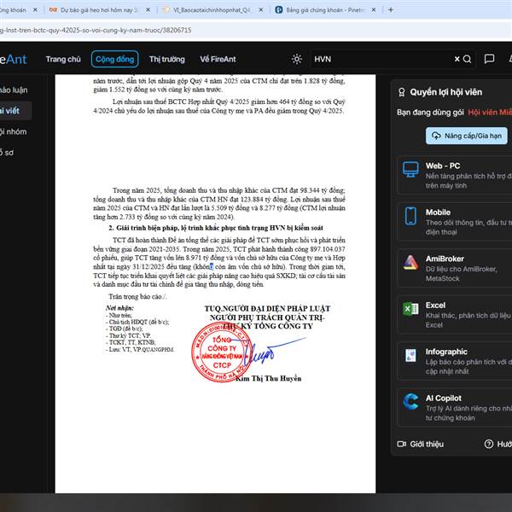This screenshot has width=512, height=512.
Task: Click the Excel logo icon
Action: [410, 309]
